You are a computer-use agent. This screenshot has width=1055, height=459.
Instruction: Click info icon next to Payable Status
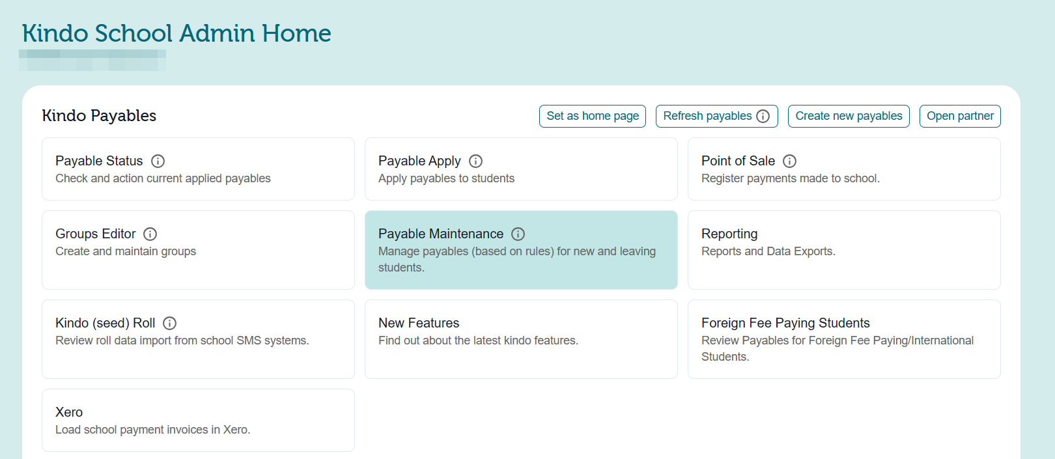point(158,161)
